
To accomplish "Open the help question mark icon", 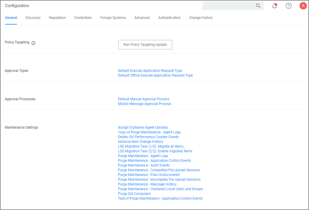I will [289, 6].
